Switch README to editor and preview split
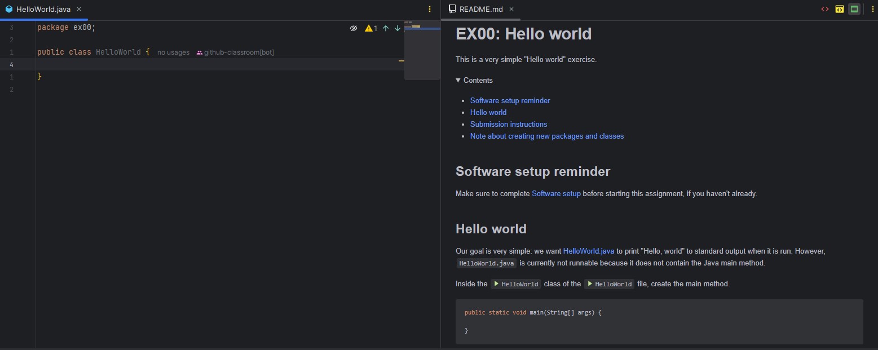Image resolution: width=878 pixels, height=350 pixels. point(840,9)
